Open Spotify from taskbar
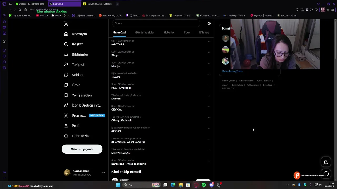The width and height of the screenshot is (337, 189). [204, 185]
